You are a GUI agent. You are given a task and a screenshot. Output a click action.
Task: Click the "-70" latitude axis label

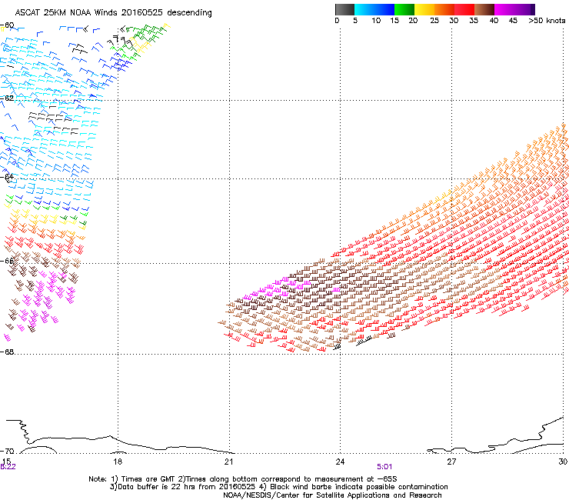point(7,452)
